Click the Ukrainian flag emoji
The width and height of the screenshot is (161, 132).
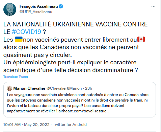click(19, 39)
